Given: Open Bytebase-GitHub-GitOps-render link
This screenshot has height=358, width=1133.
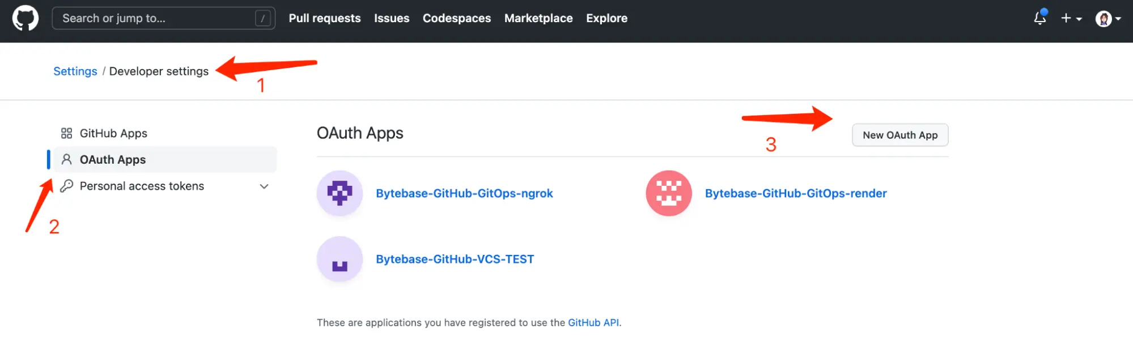Looking at the screenshot, I should 796,193.
